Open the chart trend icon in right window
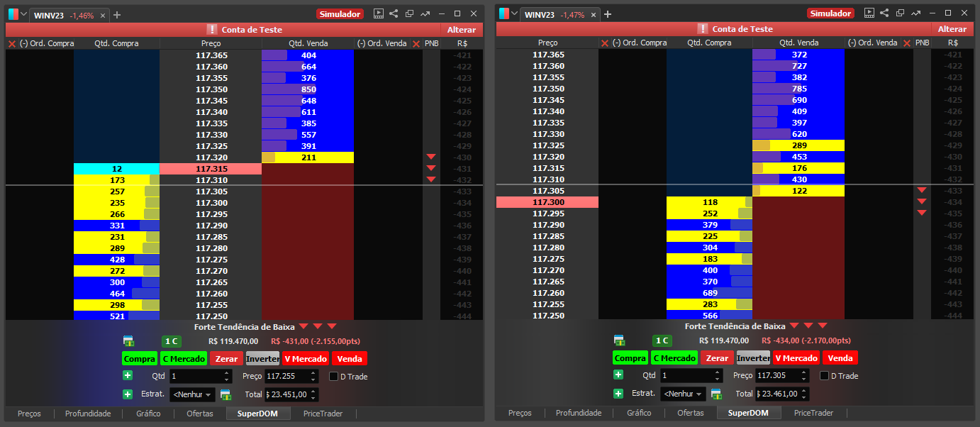This screenshot has height=427, width=980. [x=915, y=13]
